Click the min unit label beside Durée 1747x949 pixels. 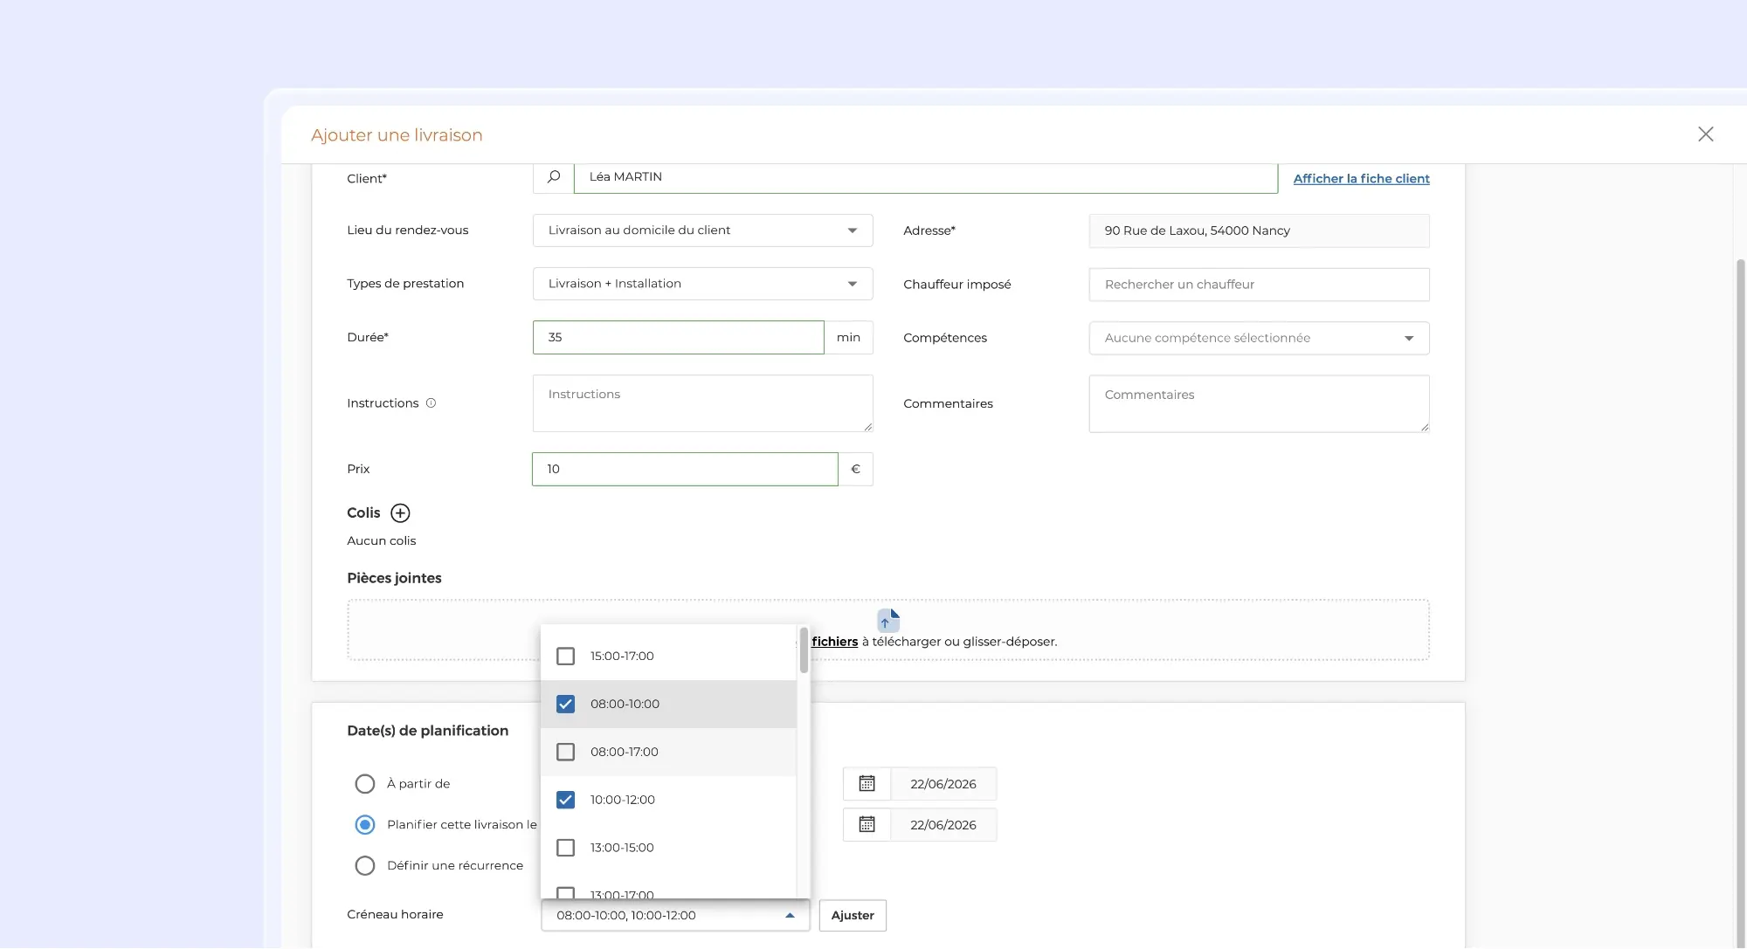[x=848, y=338]
